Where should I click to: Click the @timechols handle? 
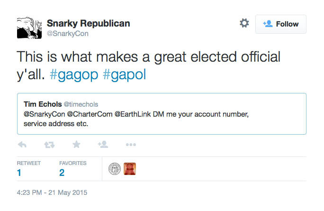coord(81,104)
